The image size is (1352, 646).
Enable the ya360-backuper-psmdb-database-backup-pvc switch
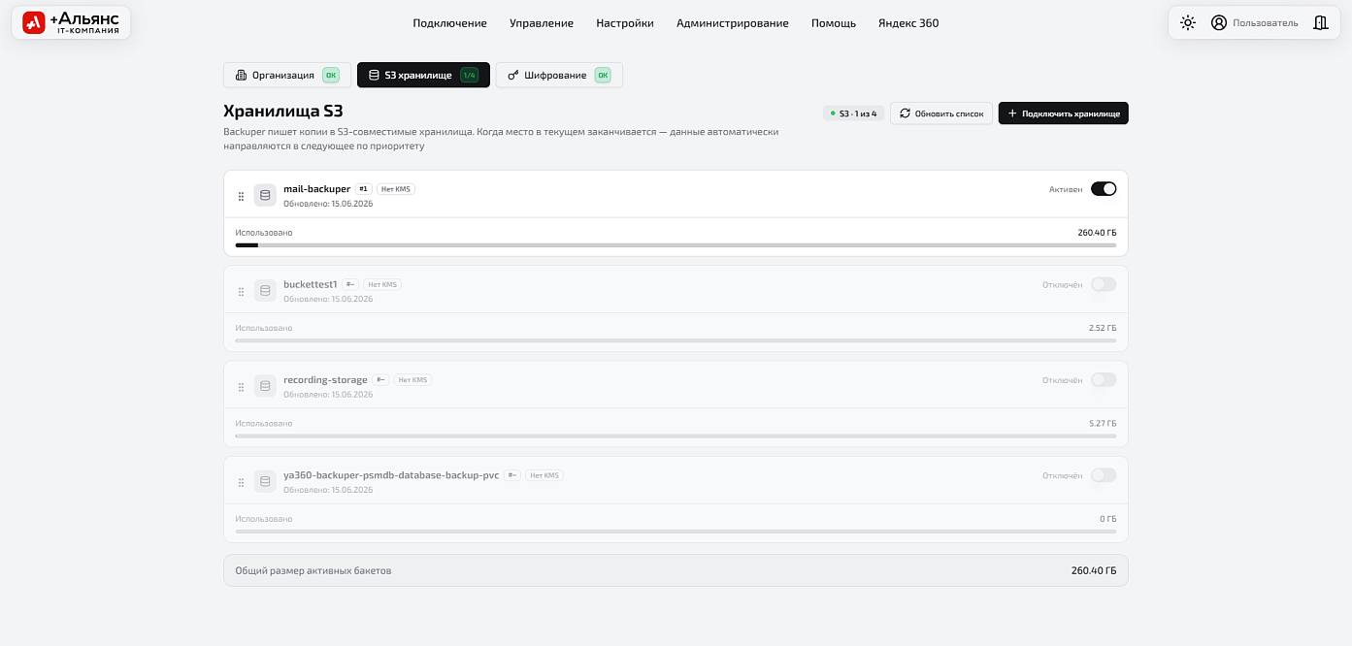click(x=1104, y=475)
